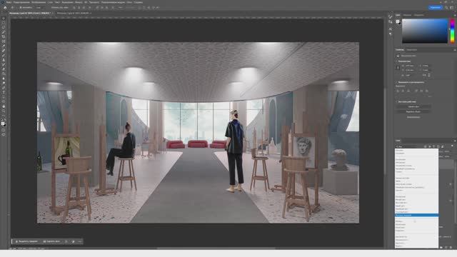Choose the Мягкий свет blend mode
This screenshot has height=257, width=457.
416,200
